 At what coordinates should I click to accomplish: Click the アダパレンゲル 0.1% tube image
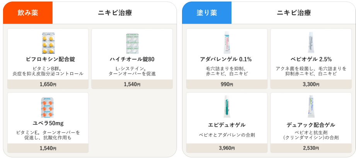[226, 42]
